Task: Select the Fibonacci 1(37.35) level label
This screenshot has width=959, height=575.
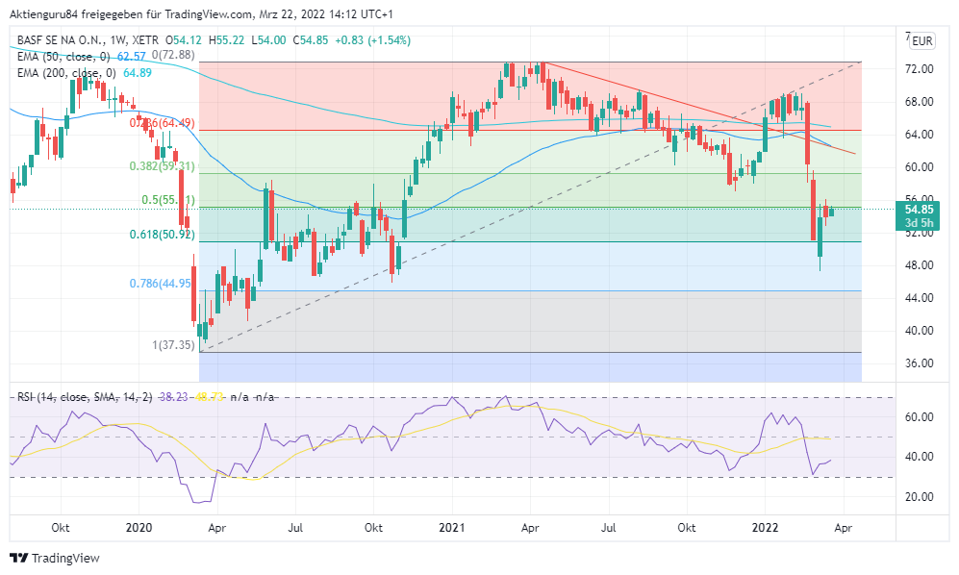Action: 174,345
